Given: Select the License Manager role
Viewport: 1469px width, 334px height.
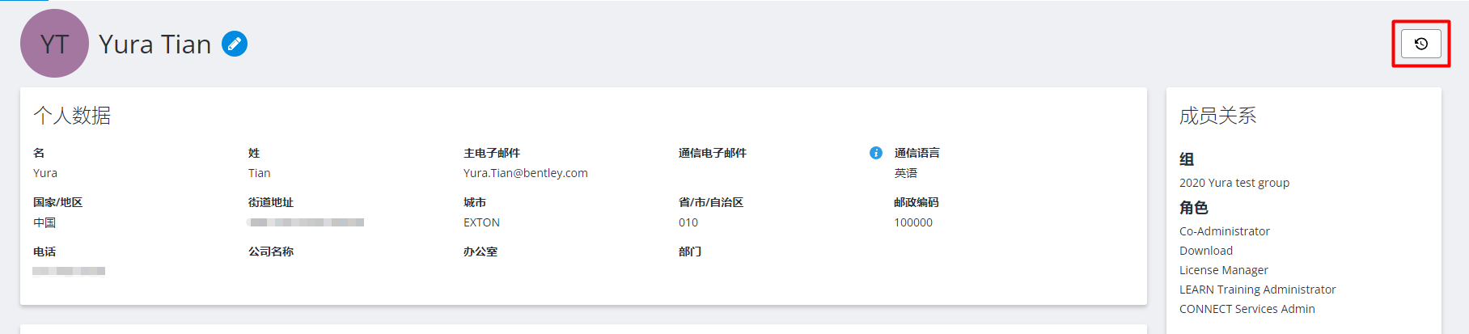Looking at the screenshot, I should point(1223,270).
